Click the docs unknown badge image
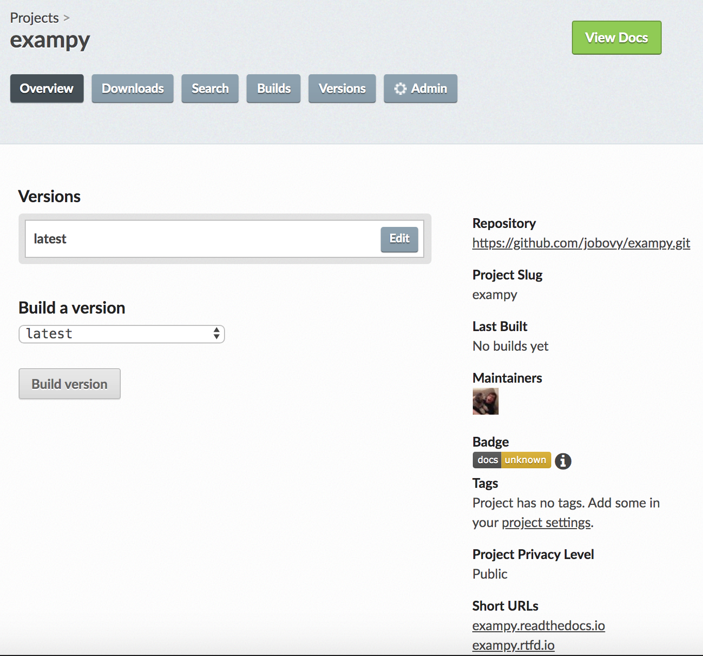Screen dimensions: 703x656 click(x=512, y=460)
